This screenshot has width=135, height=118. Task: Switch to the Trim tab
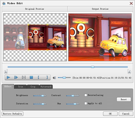(x=21, y=87)
